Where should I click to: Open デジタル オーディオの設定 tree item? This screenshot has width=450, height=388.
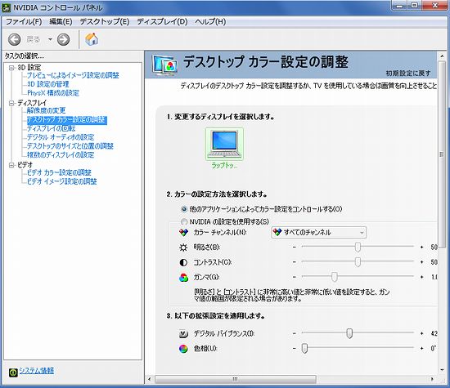pyautogui.click(x=61, y=137)
